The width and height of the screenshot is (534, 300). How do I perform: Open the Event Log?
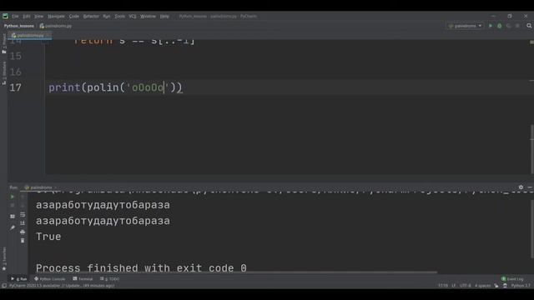512,279
